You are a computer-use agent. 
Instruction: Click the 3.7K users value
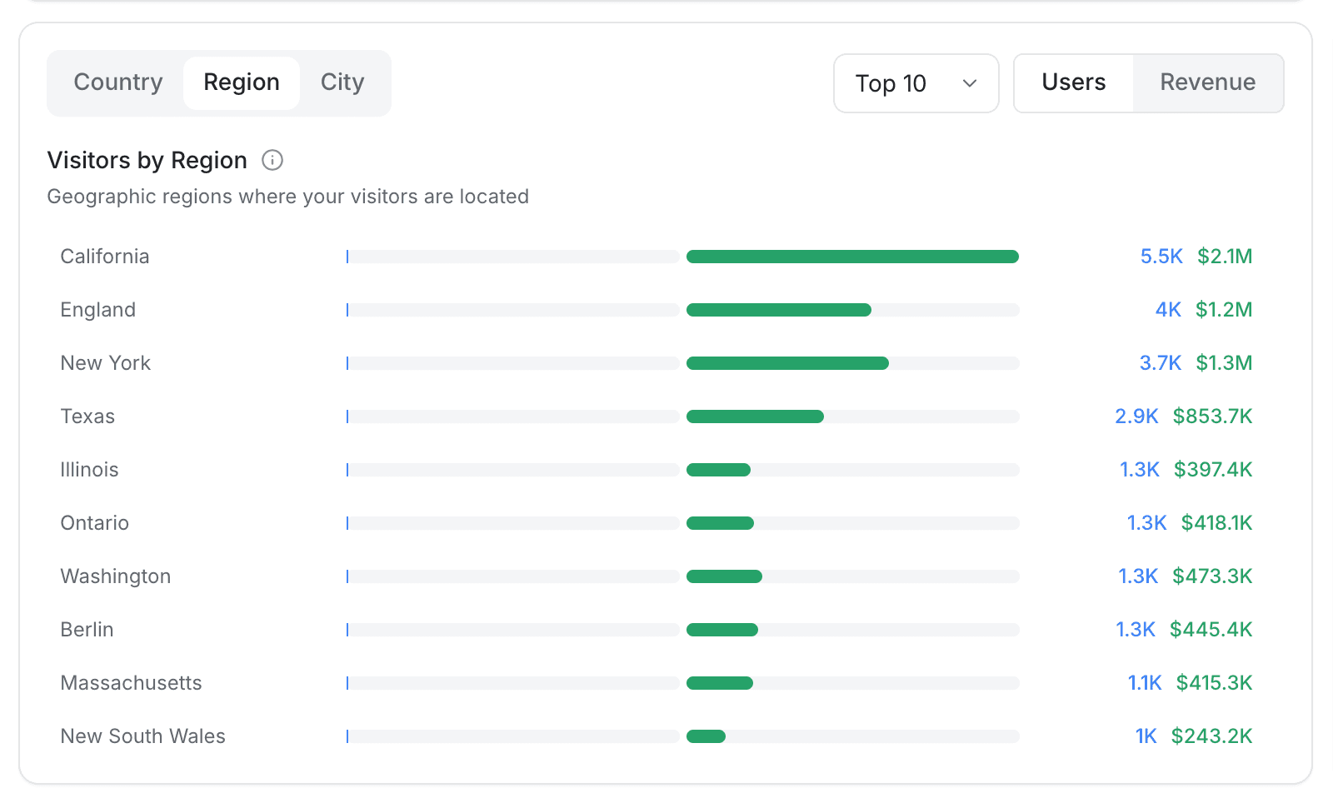(x=1161, y=363)
